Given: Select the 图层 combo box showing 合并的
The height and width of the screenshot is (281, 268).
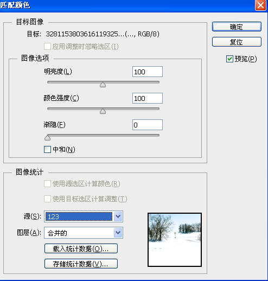Looking at the screenshot, I should [84, 233].
